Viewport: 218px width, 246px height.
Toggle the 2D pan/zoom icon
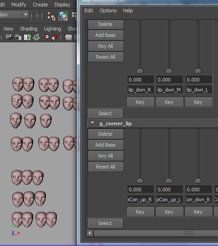point(45,37)
